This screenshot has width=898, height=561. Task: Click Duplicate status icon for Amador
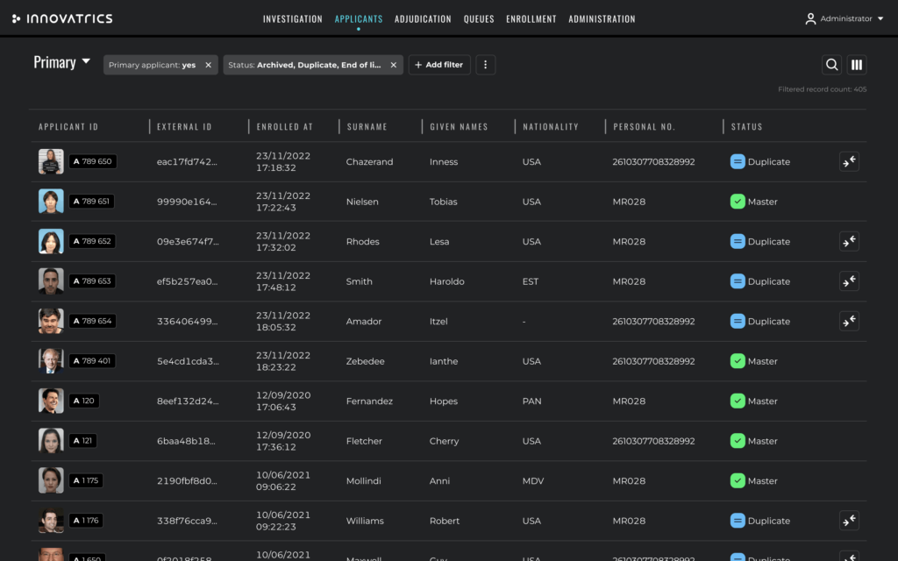pyautogui.click(x=737, y=321)
